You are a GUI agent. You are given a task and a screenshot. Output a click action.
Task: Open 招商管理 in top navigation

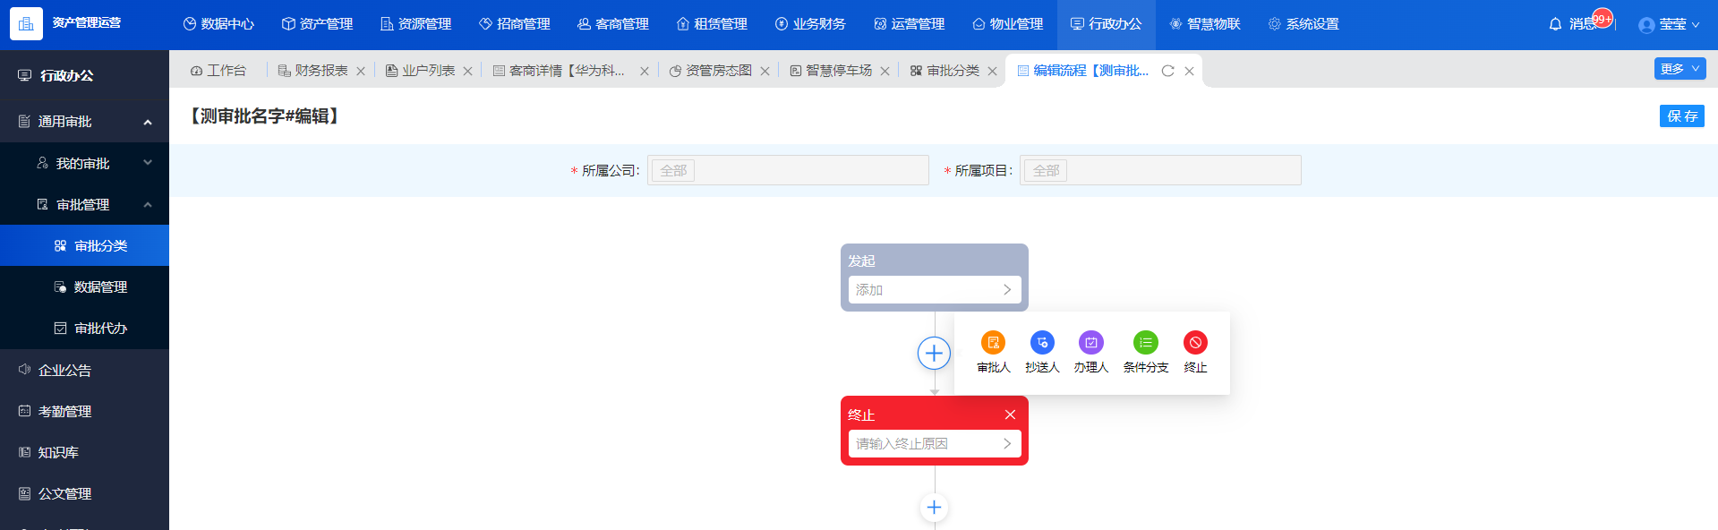point(515,24)
